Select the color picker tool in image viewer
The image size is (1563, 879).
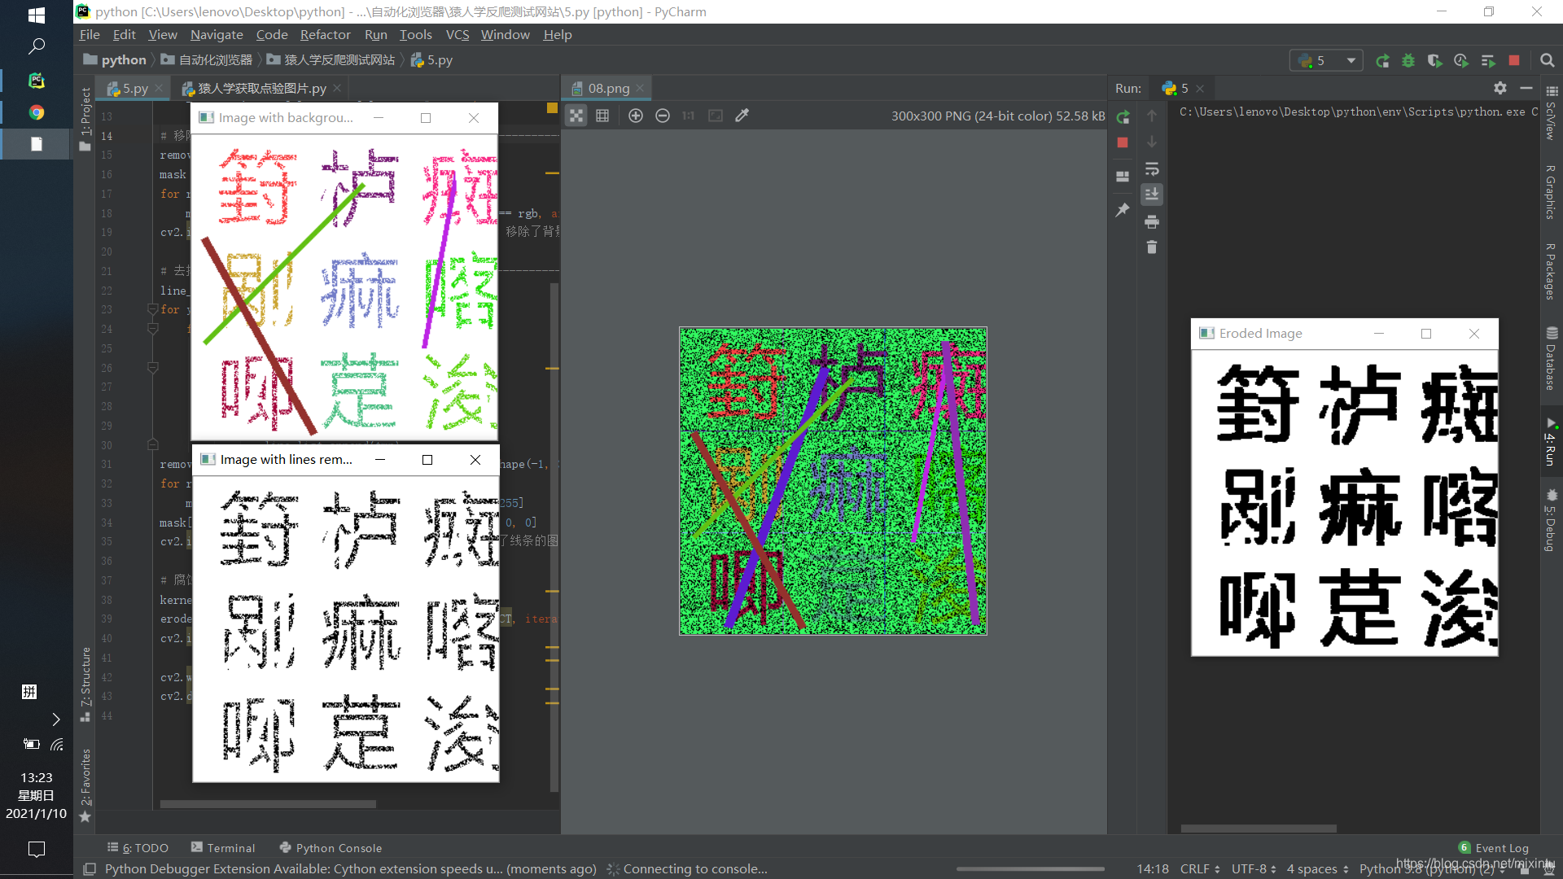(x=742, y=116)
